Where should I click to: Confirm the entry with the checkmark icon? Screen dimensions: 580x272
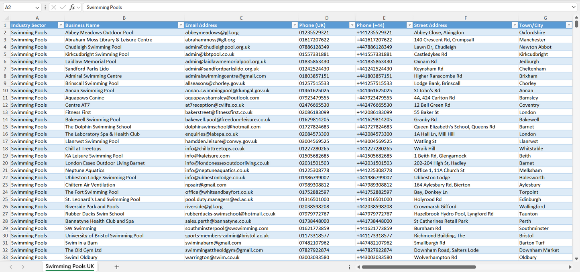(63, 7)
